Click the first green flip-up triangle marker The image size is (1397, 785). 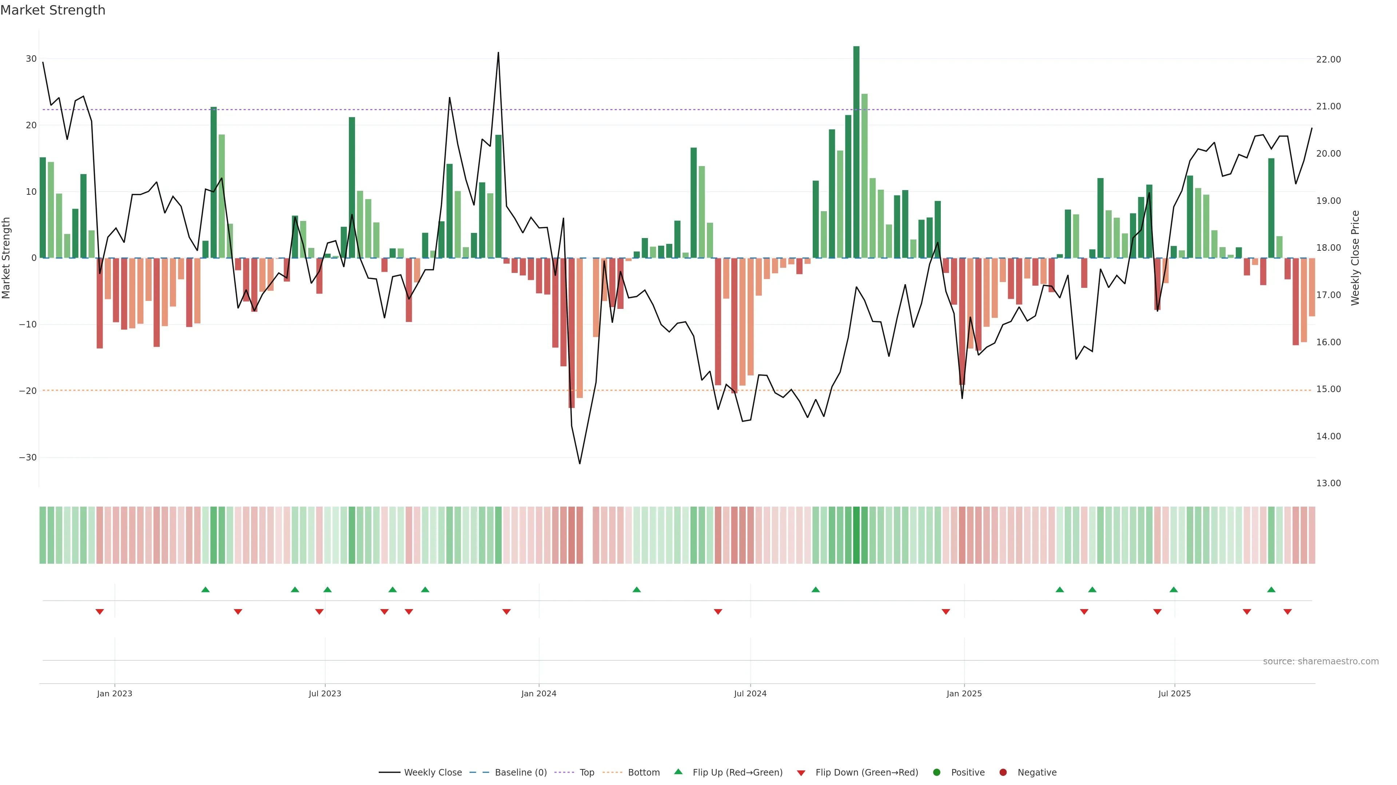[x=206, y=589]
